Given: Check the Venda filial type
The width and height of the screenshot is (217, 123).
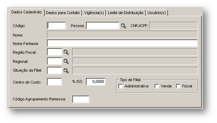Looking at the screenshot, I should [x=157, y=86].
